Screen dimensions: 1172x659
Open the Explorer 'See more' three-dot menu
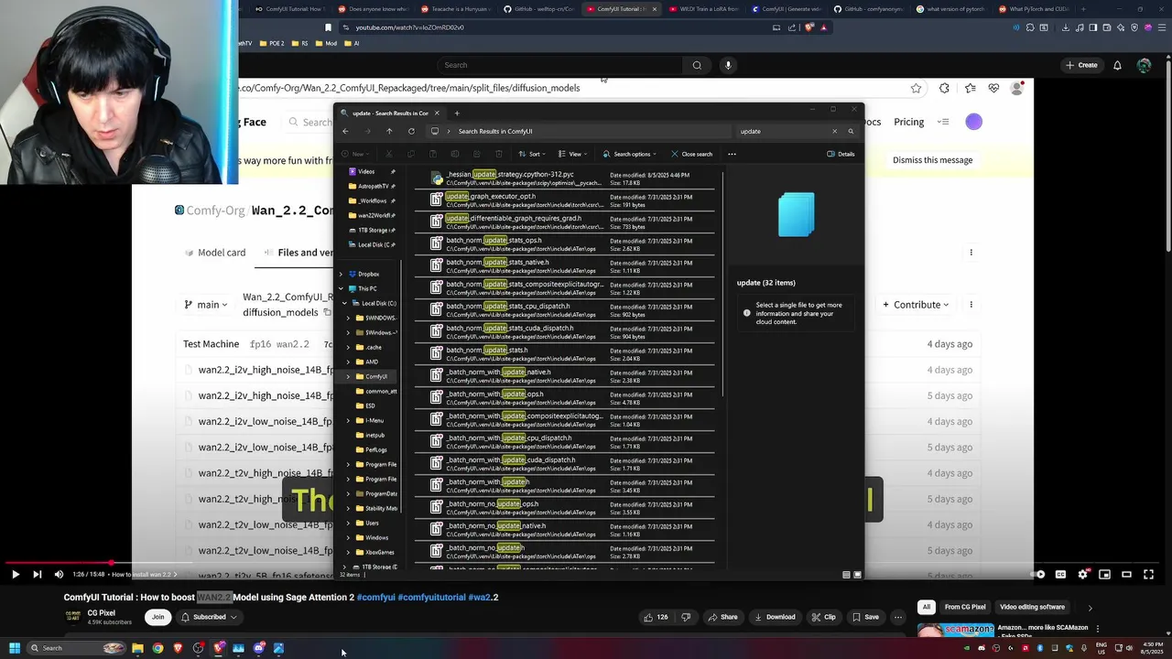732,154
